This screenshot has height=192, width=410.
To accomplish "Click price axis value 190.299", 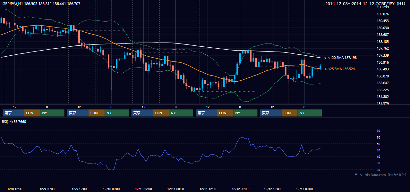I will tap(383, 7).
